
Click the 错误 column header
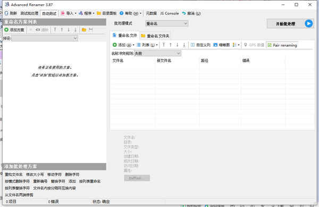point(263,61)
